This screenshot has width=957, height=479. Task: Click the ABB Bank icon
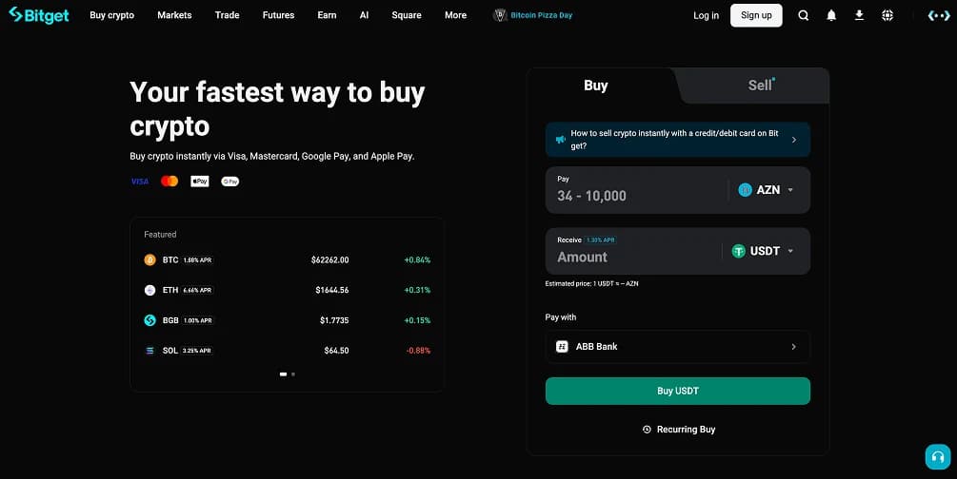(562, 346)
